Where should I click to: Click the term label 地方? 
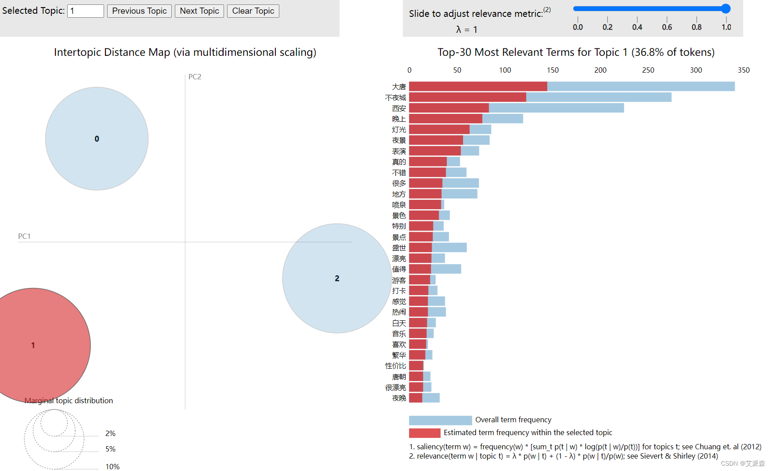point(399,194)
